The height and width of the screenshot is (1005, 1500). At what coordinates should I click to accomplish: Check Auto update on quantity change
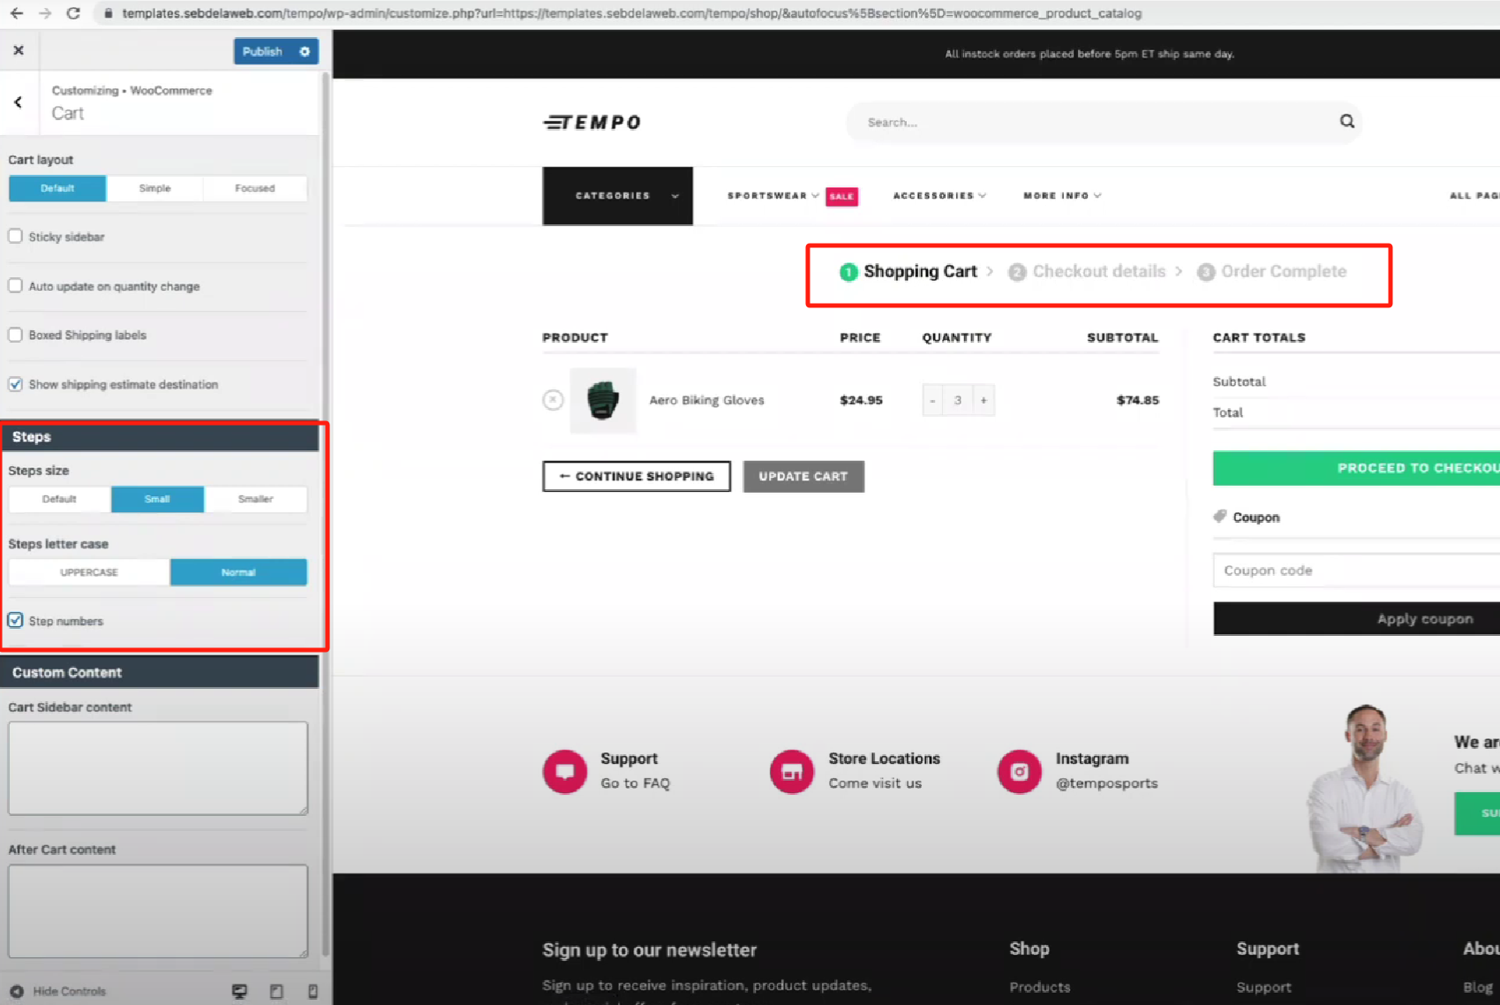click(15, 285)
